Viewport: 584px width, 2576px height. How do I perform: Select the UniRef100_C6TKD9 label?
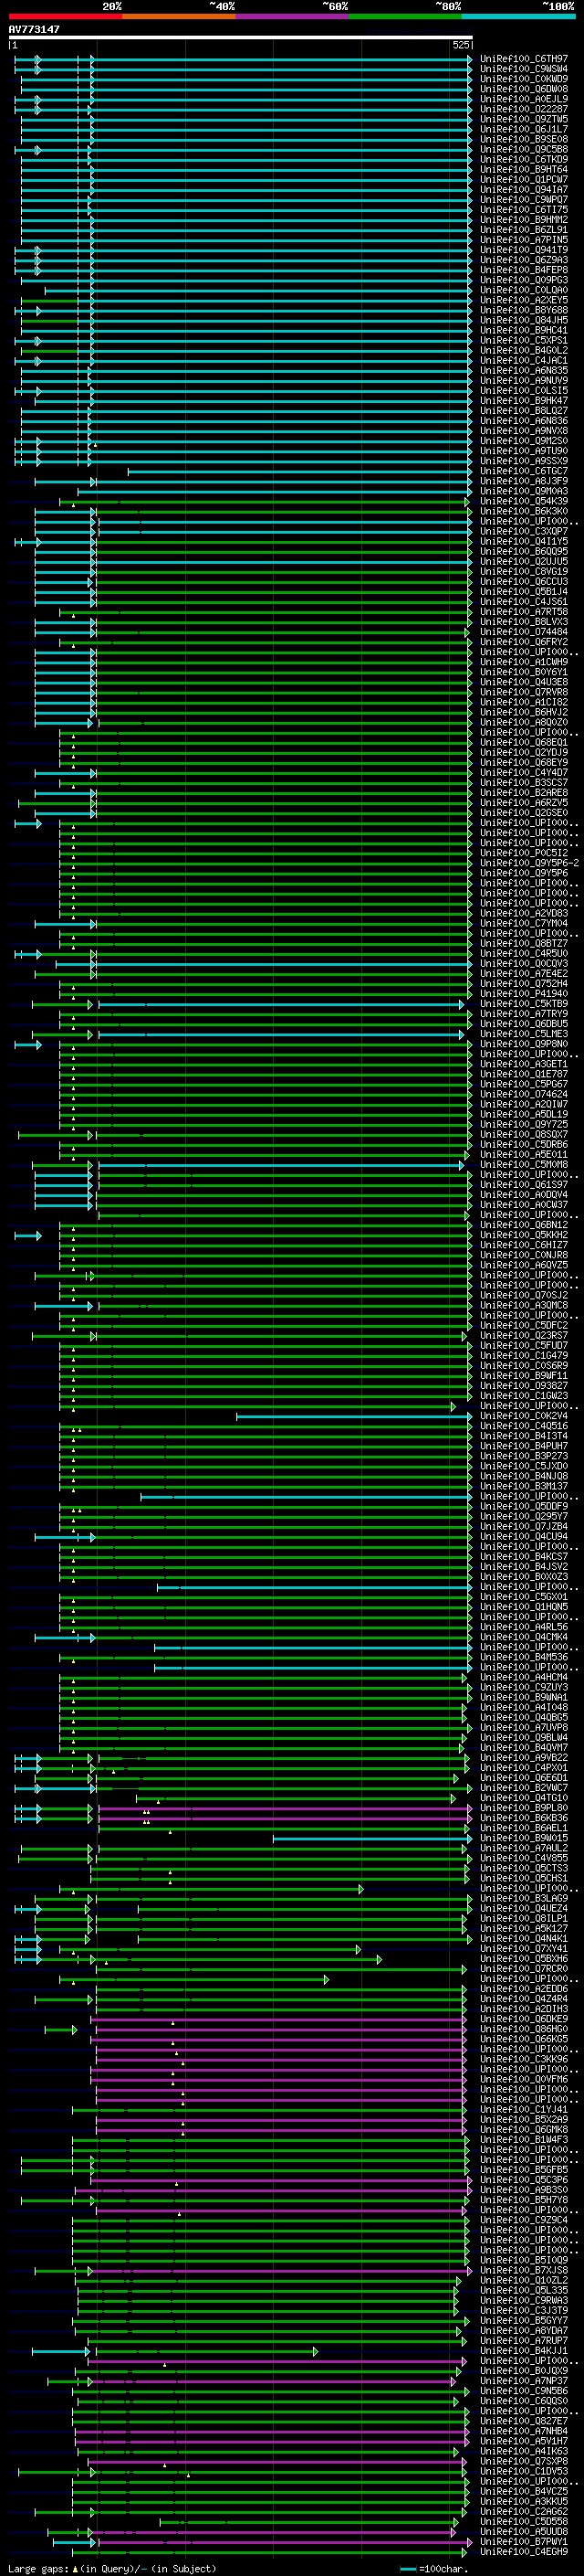[524, 159]
